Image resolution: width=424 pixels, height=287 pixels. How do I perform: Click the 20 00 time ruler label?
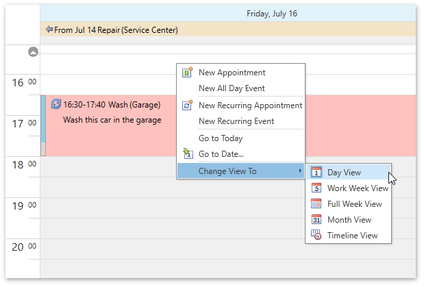[24, 247]
